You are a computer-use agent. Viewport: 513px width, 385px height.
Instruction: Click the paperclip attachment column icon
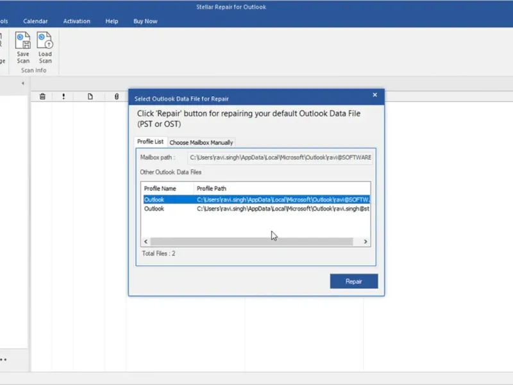coord(116,97)
